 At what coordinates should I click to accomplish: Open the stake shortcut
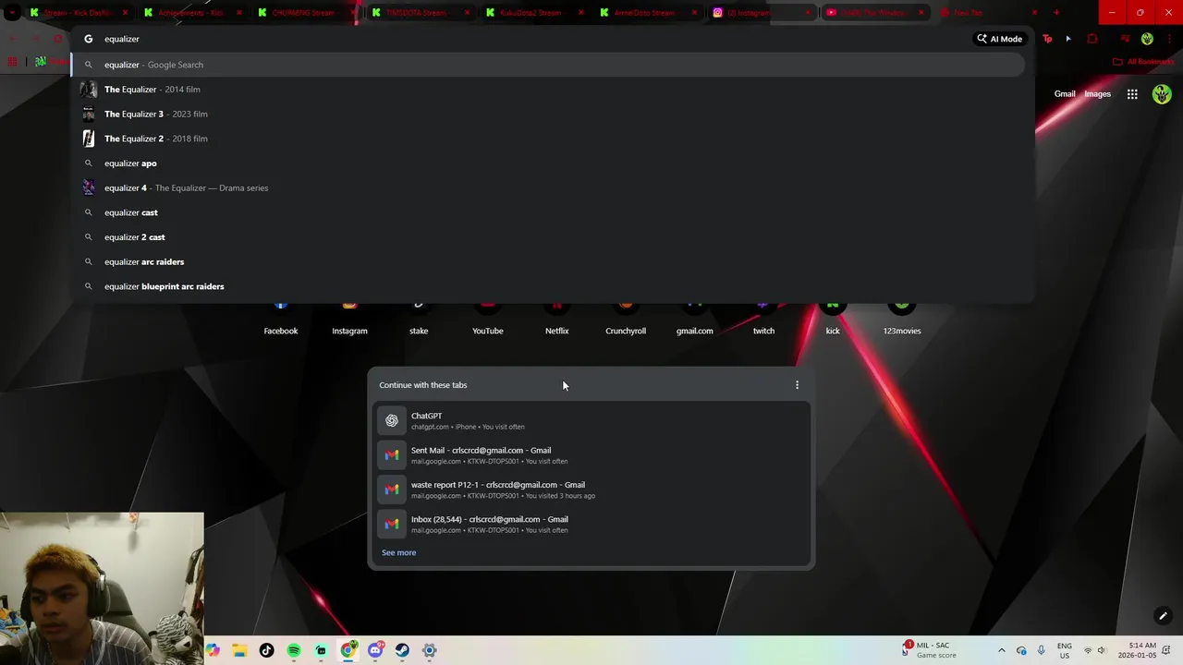(x=419, y=319)
